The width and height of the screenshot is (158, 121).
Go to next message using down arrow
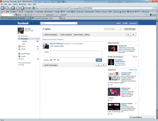[134, 34]
